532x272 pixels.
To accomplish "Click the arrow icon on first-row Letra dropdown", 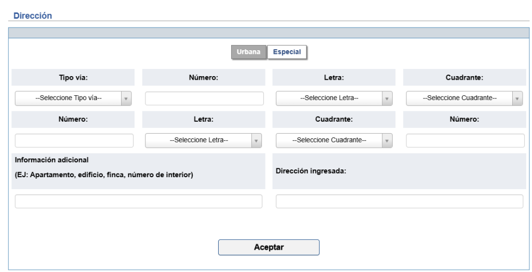I will (x=387, y=98).
